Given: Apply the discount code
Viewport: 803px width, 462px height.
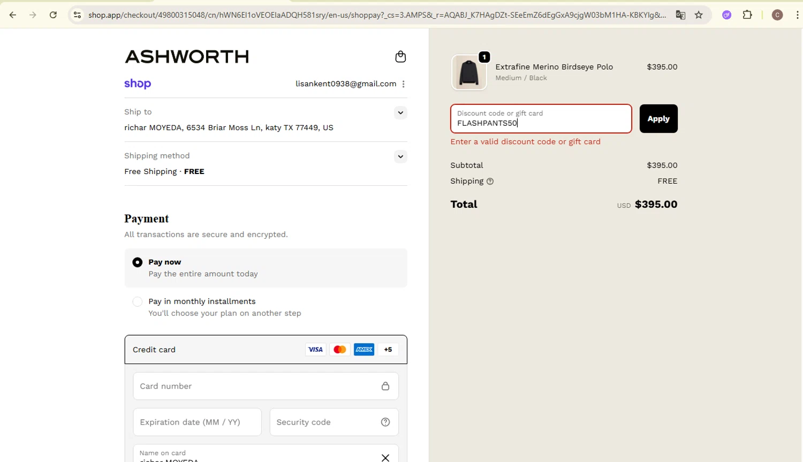Looking at the screenshot, I should (658, 119).
